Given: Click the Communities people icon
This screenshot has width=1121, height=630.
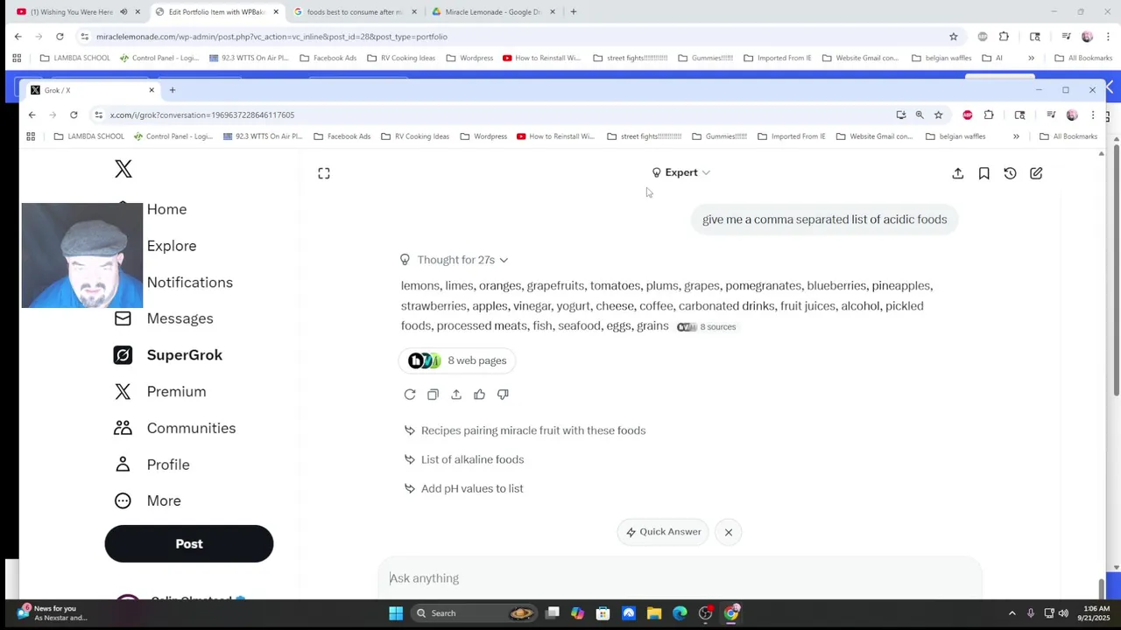Looking at the screenshot, I should pos(123,428).
